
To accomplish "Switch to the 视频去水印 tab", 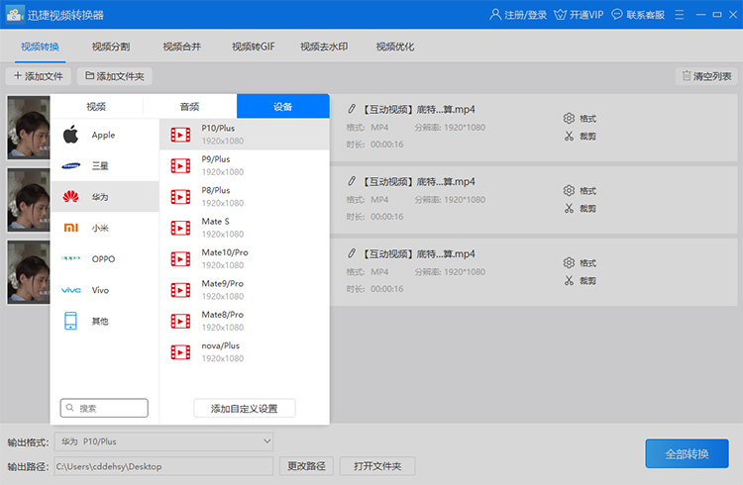I will (x=324, y=47).
